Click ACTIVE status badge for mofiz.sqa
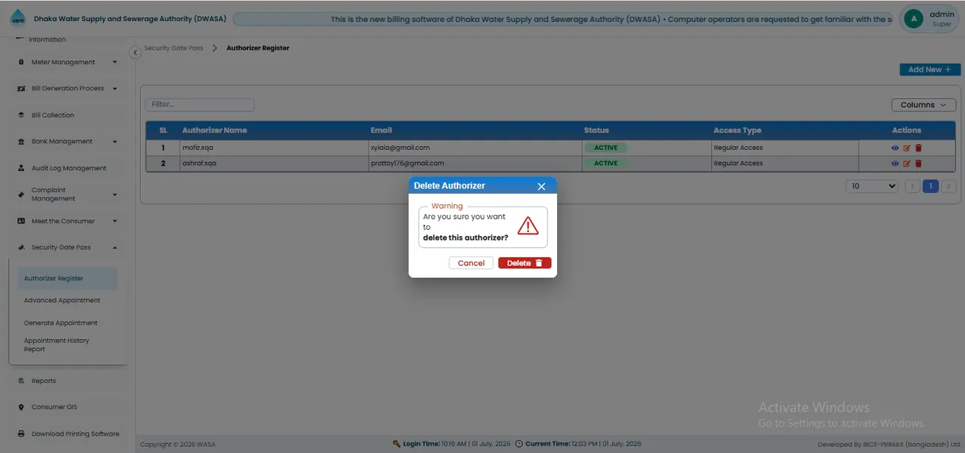965x453 pixels. [x=605, y=148]
